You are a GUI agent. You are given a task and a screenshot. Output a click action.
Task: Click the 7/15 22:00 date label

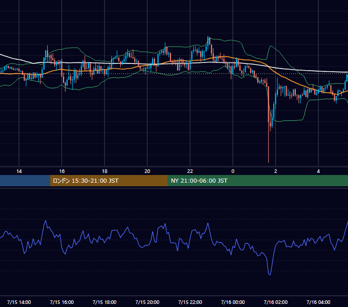click(x=190, y=302)
